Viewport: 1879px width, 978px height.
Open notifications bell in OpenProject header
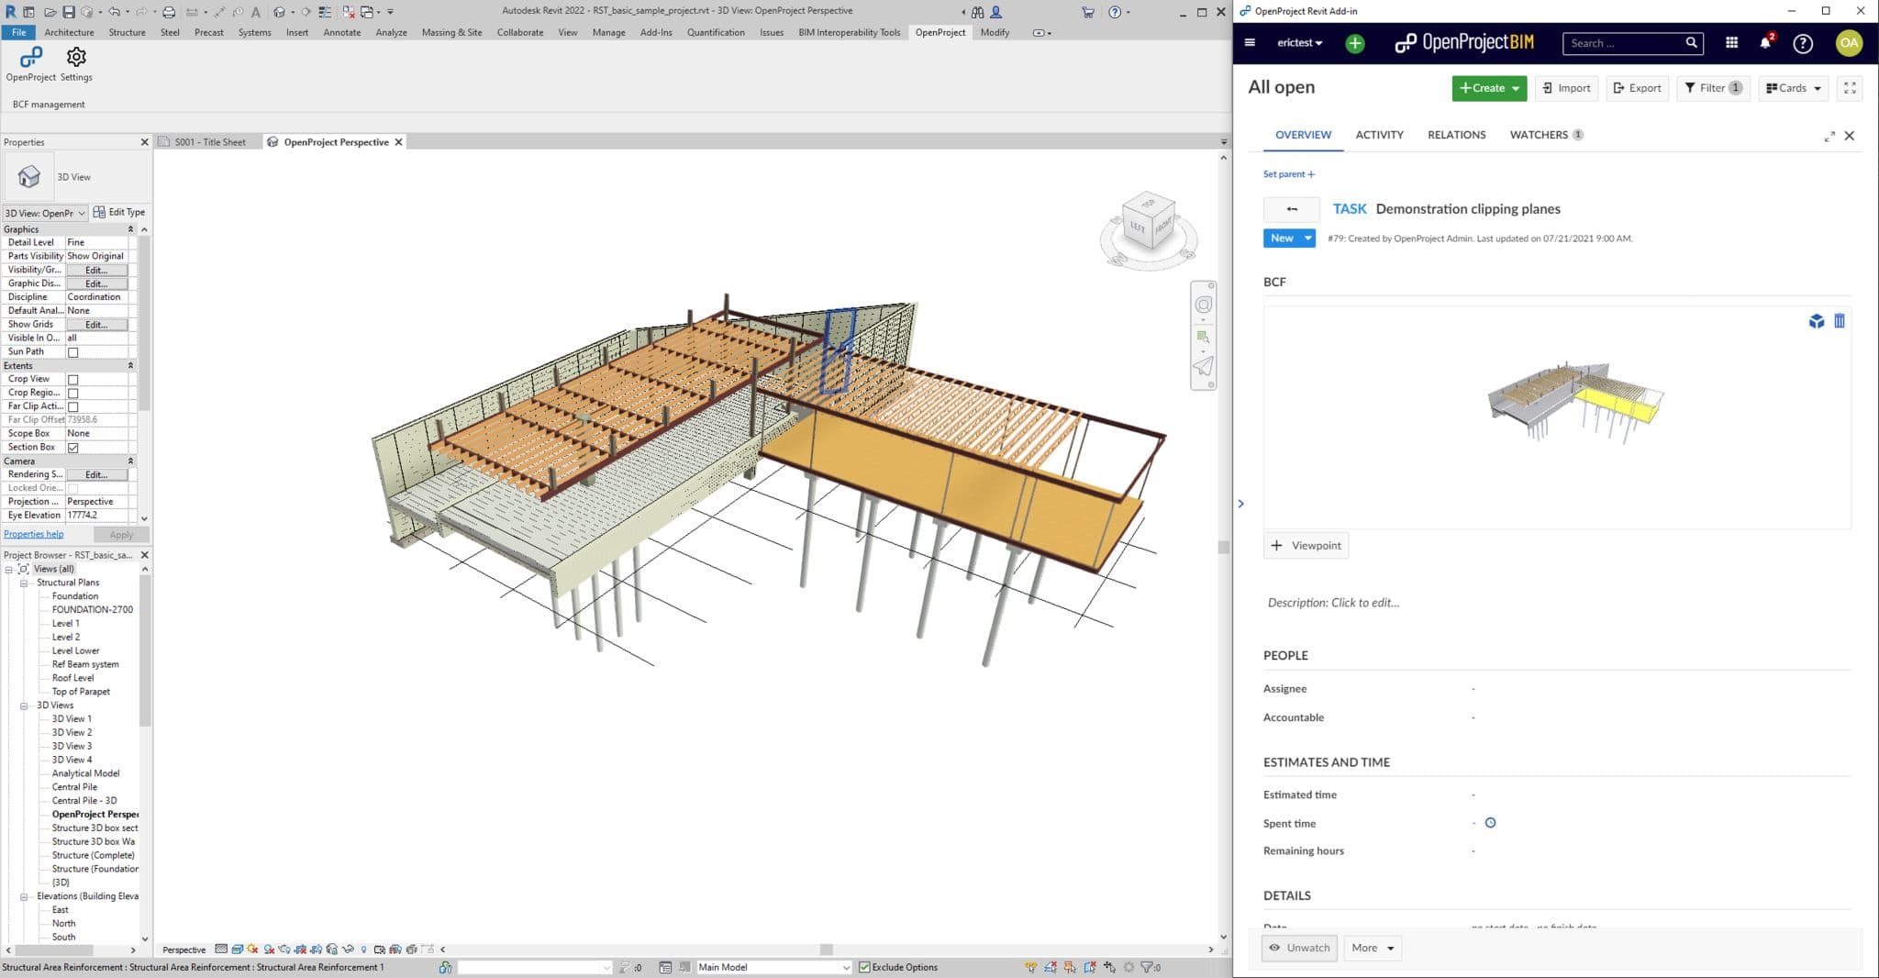1763,42
